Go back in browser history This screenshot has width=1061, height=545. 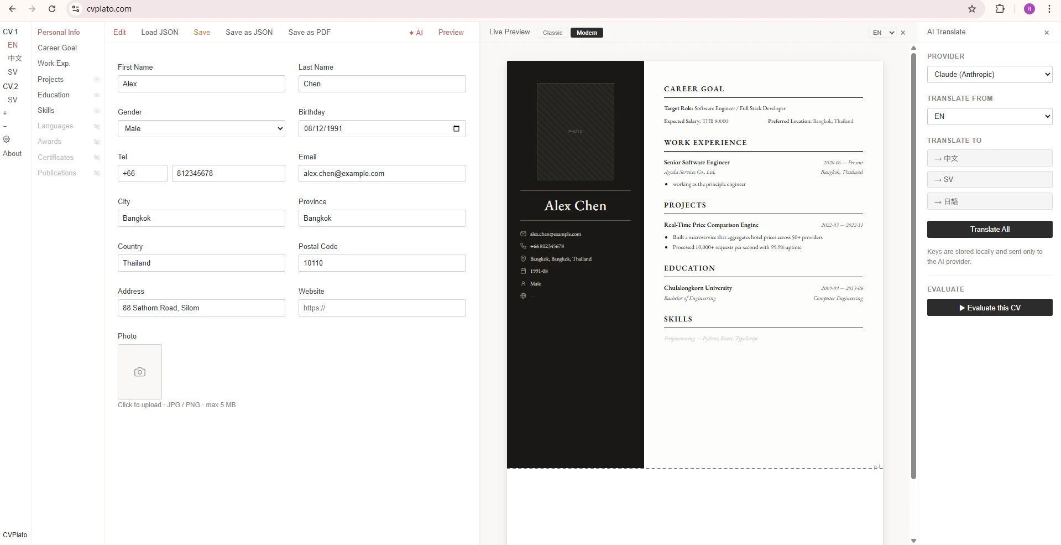click(x=12, y=9)
